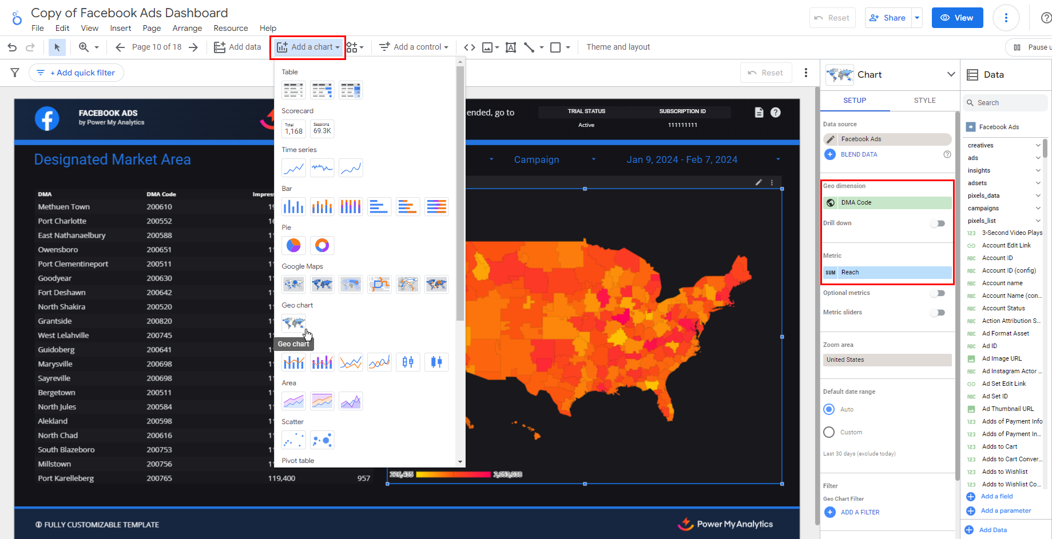Click the embed URL code icon
This screenshot has height=539, width=1052.
tap(470, 47)
